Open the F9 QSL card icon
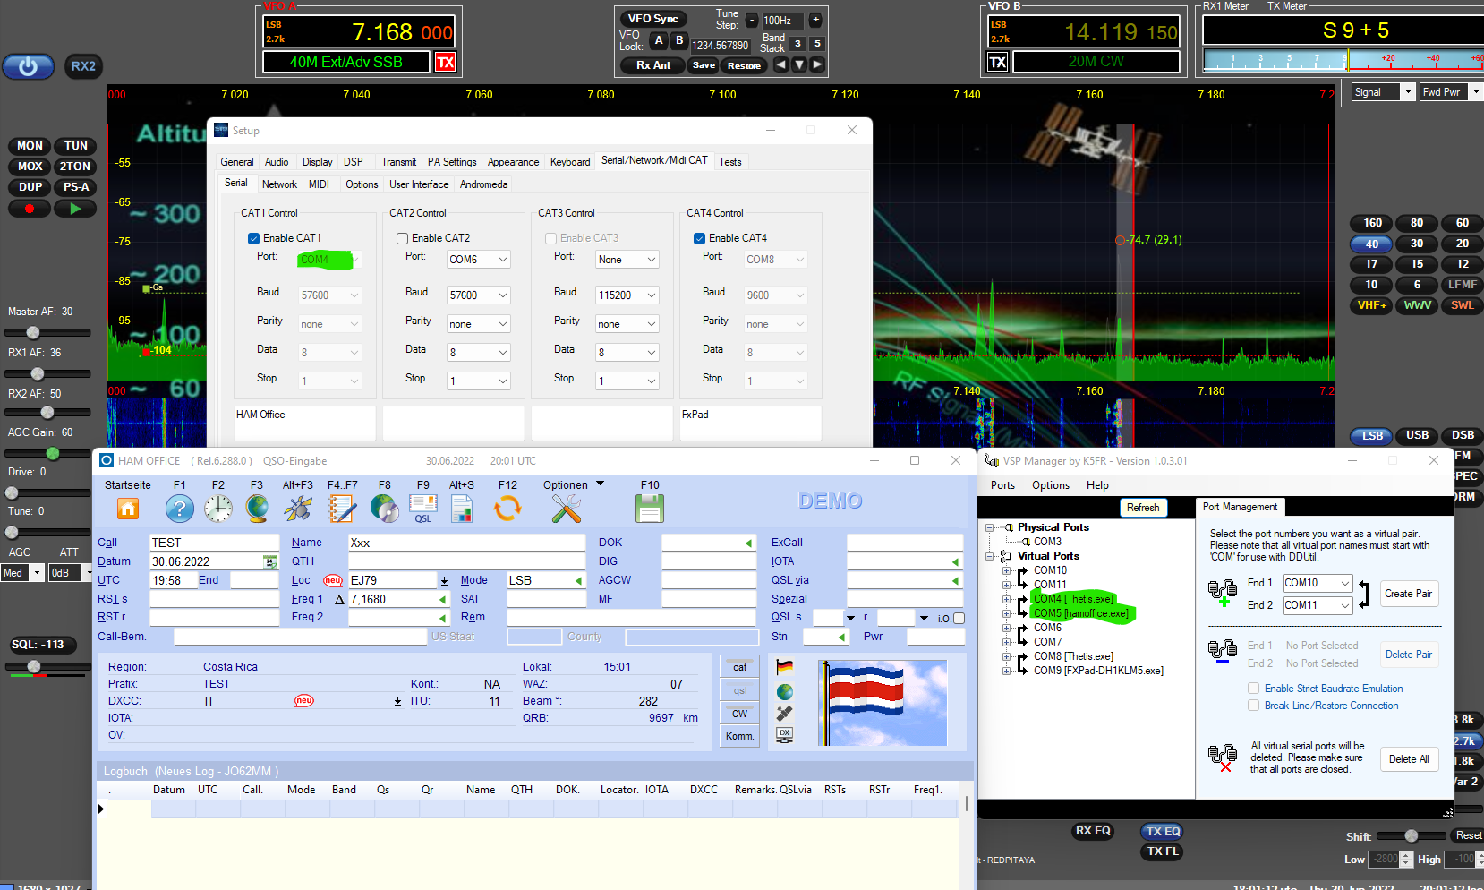 (423, 509)
